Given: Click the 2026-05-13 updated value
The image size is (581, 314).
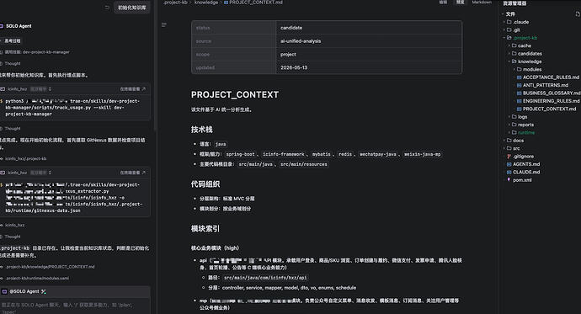Looking at the screenshot, I should click(294, 67).
